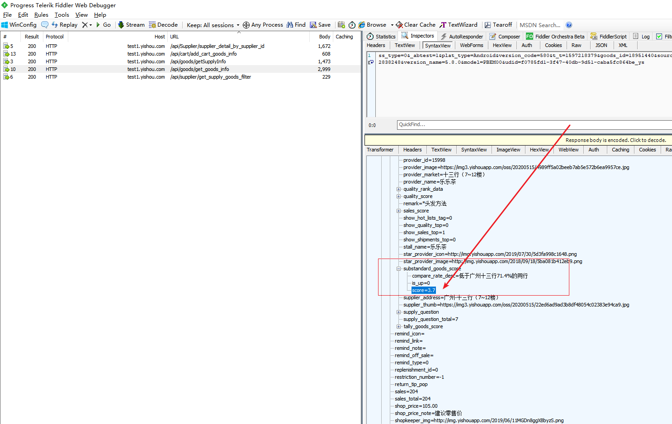The height and width of the screenshot is (424, 672).
Task: Select the is_up=0 tree node
Action: tap(421, 283)
